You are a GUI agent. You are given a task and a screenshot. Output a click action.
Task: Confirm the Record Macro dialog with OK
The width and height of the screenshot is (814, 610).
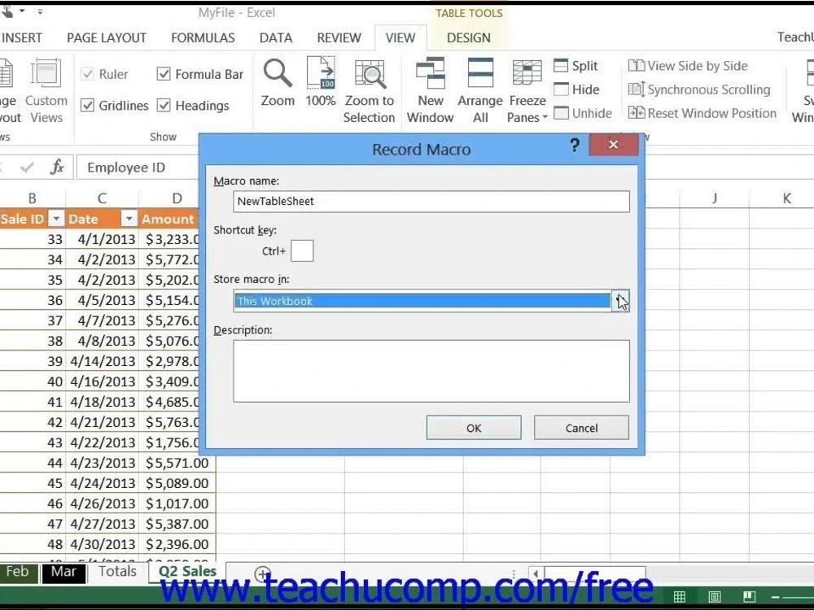click(473, 427)
